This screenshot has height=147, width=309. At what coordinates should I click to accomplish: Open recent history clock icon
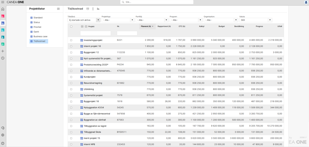coord(3,58)
